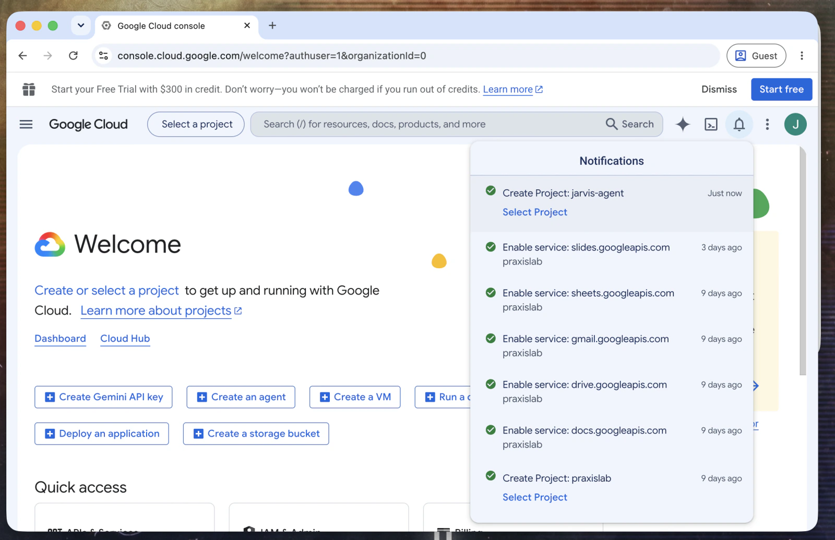Open the Google Cloud navigation menu
The width and height of the screenshot is (835, 540).
point(26,124)
